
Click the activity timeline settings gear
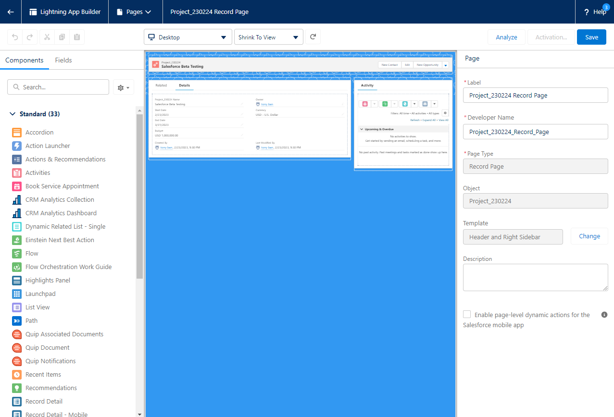445,113
